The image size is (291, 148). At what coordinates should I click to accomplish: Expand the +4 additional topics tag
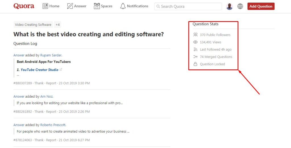[x=57, y=24]
